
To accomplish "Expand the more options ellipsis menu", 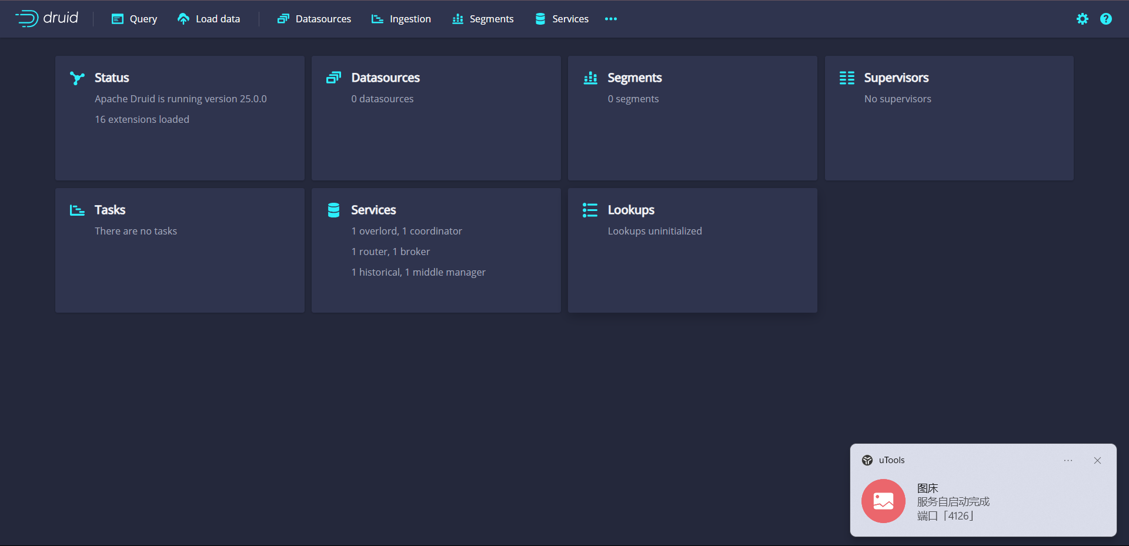I will click(x=611, y=19).
